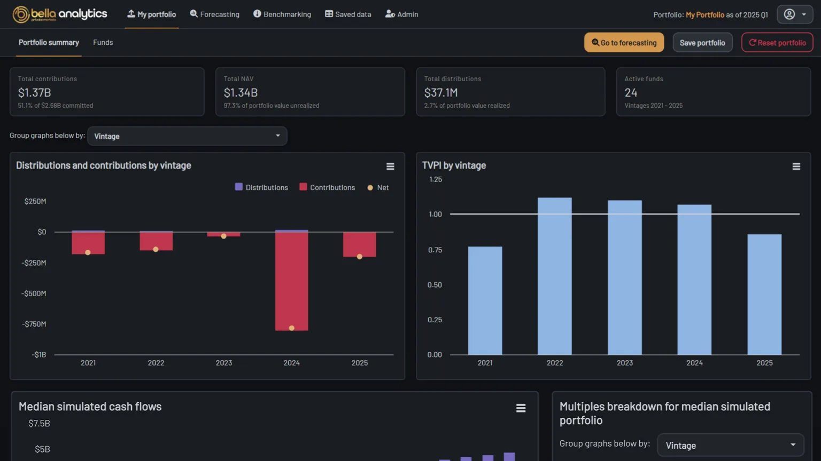The image size is (821, 461).
Task: Toggle Distributions series in chart legend
Action: point(261,187)
